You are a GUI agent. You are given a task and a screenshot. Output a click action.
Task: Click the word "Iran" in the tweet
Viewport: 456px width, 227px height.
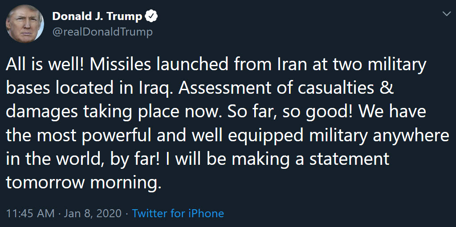pyautogui.click(x=293, y=65)
